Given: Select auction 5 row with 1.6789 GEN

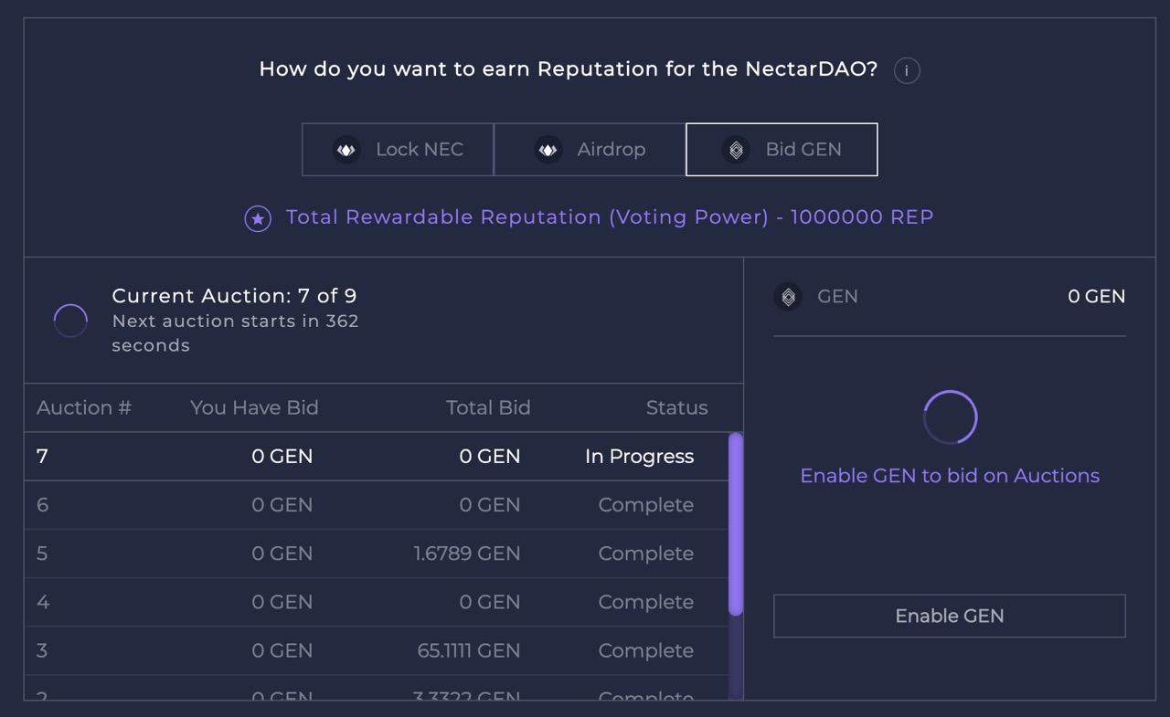Looking at the screenshot, I should click(377, 554).
